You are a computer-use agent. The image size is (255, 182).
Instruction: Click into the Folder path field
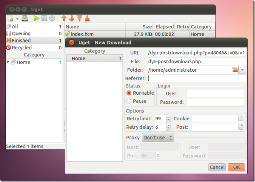tap(189, 70)
